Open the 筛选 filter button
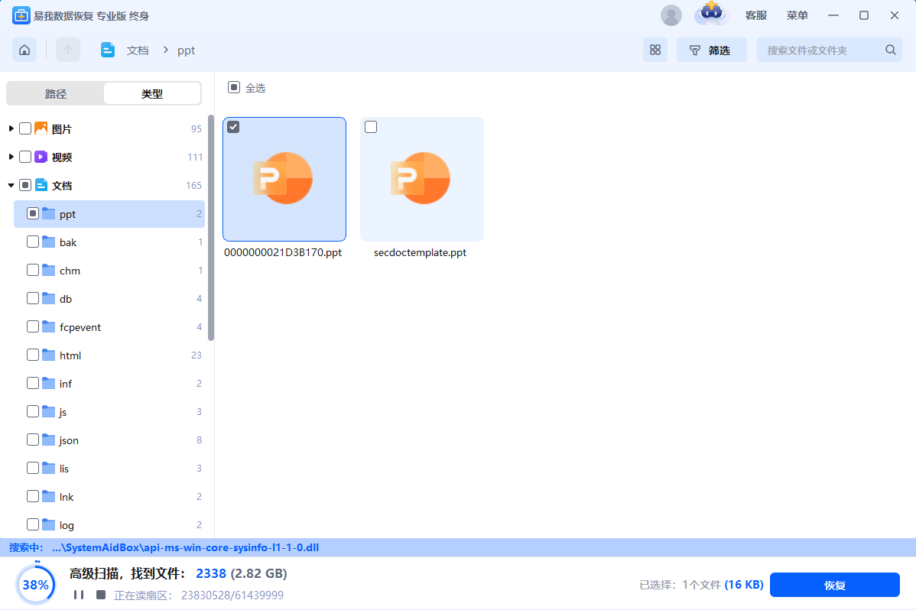 pyautogui.click(x=711, y=50)
